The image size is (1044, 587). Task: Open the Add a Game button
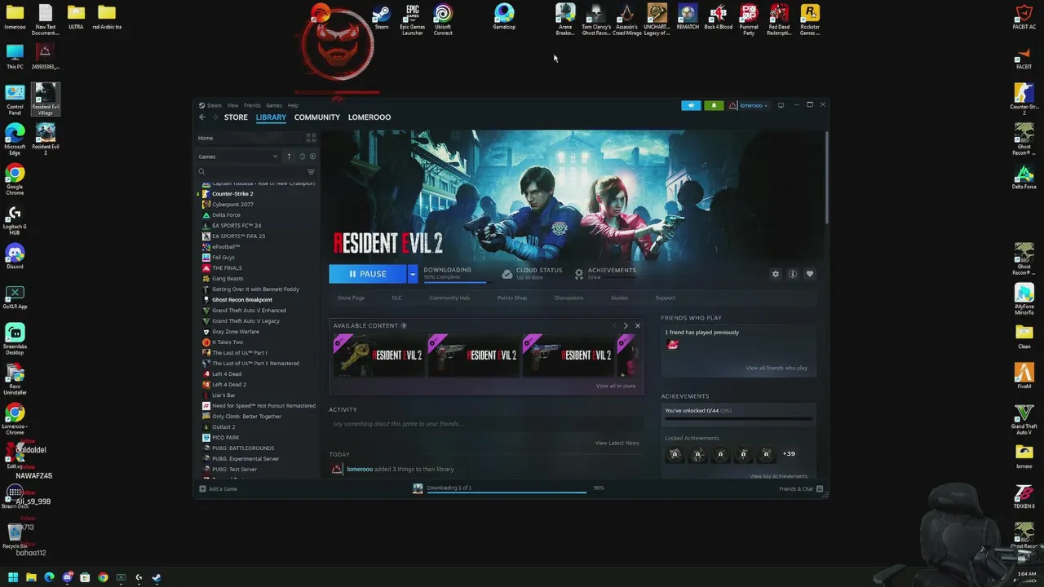click(218, 488)
